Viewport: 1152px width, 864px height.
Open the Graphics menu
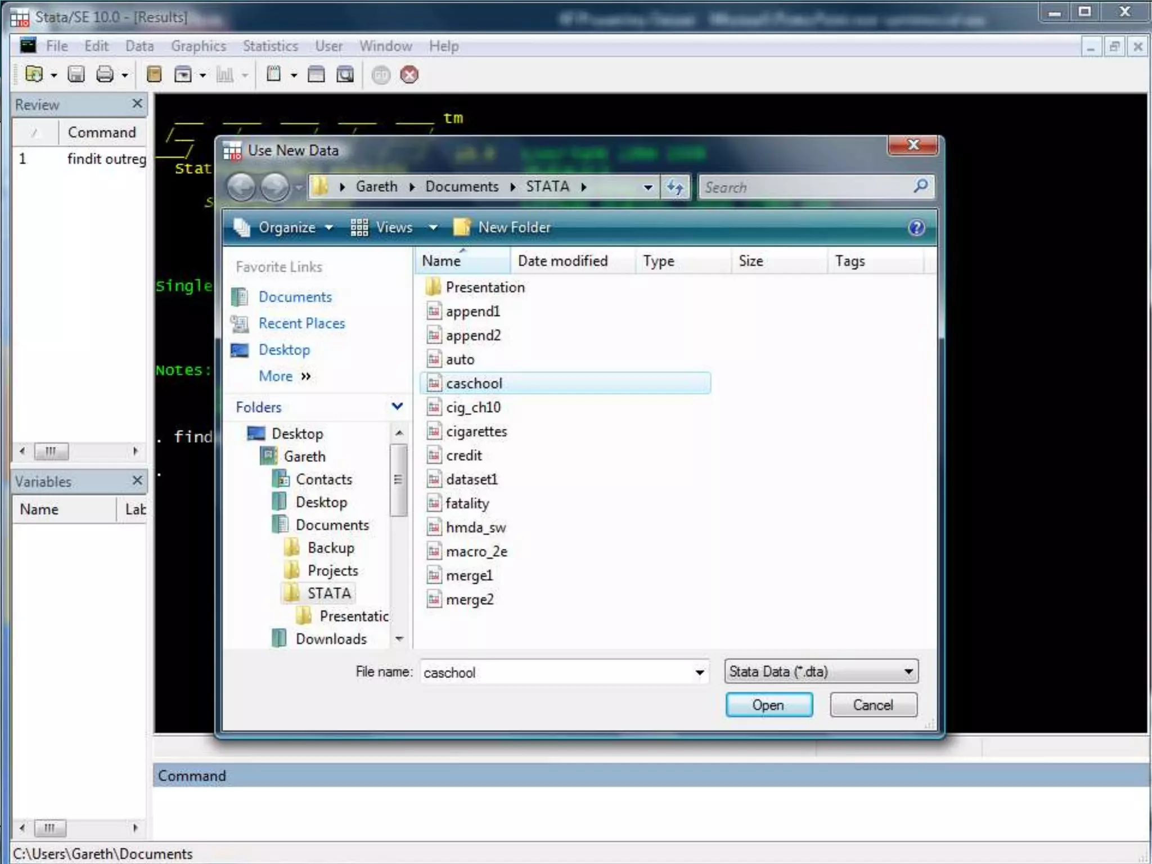tap(198, 46)
